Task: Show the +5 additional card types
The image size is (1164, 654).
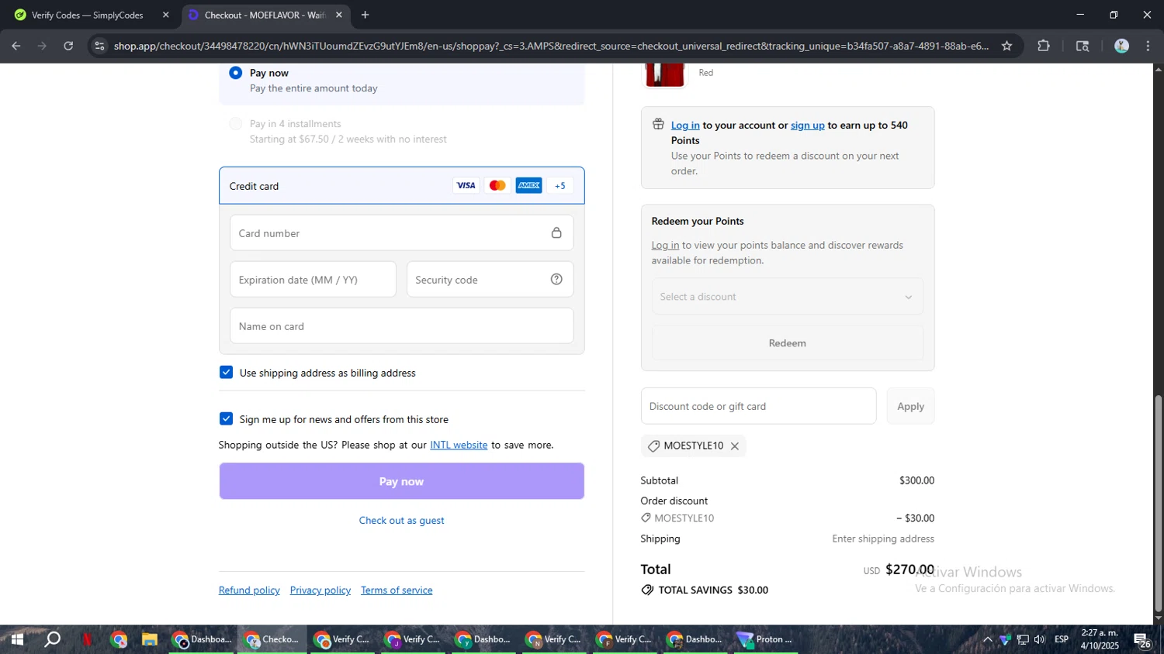Action: coord(560,185)
